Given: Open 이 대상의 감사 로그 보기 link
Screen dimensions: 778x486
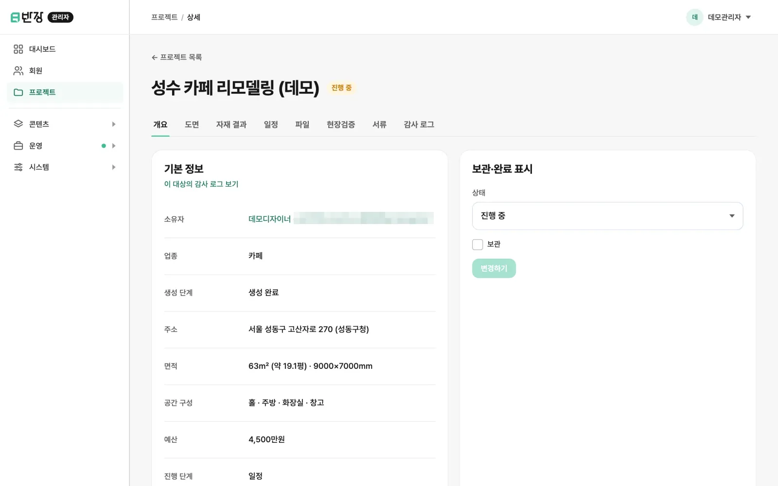Looking at the screenshot, I should [201, 184].
